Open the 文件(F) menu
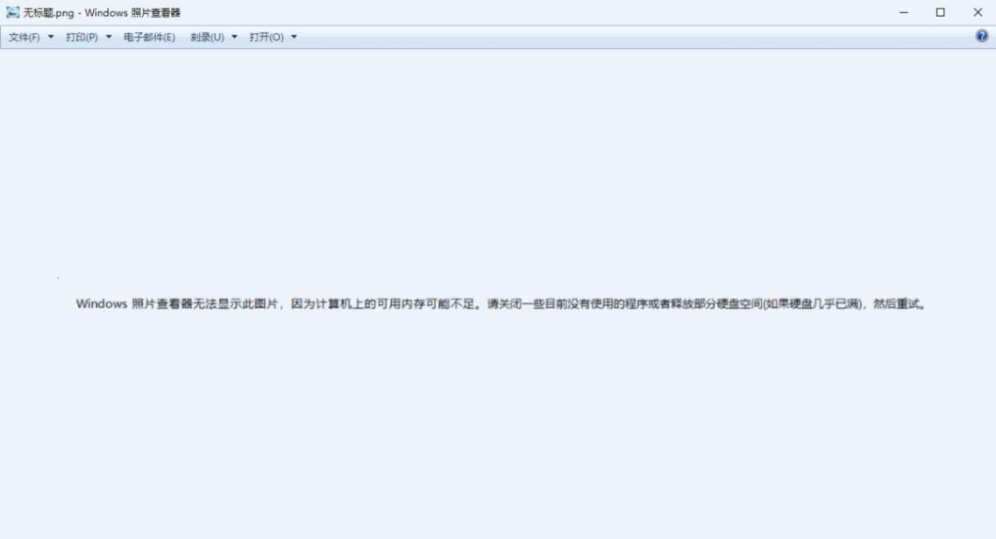Screen dimensions: 996x539 coord(24,37)
